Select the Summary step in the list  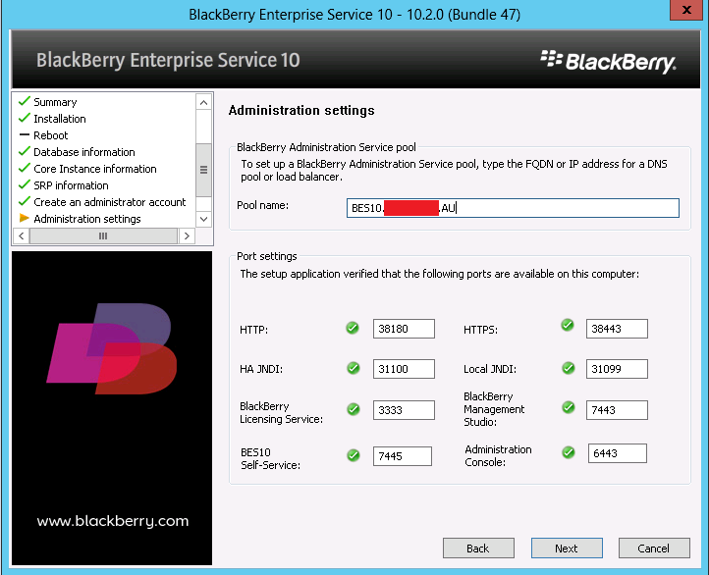pos(55,102)
